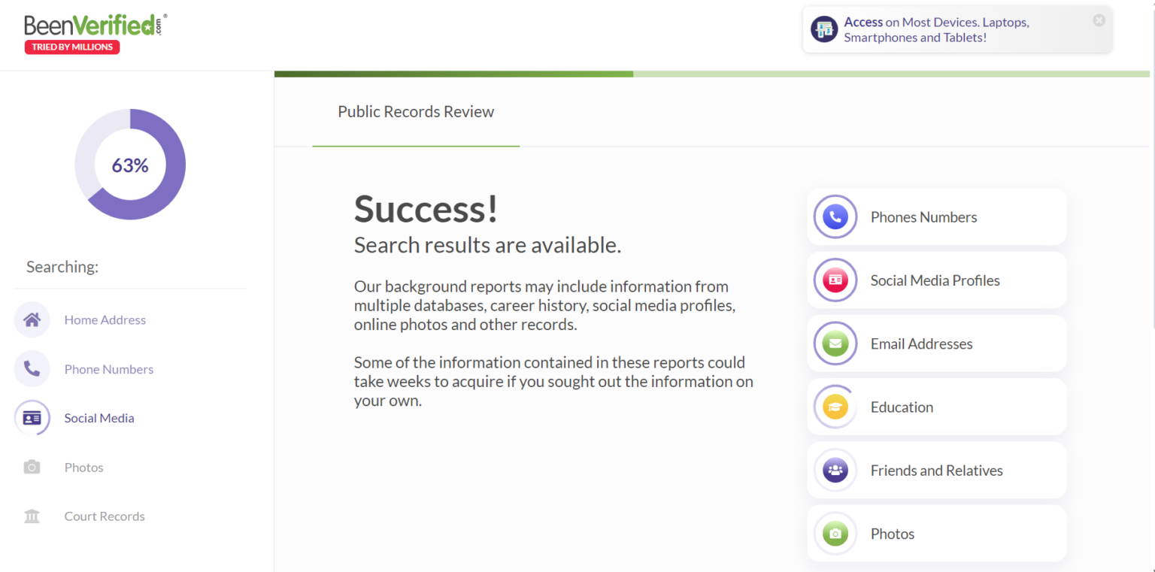Select the red Social Media Profiles icon
1155x572 pixels.
835,280
